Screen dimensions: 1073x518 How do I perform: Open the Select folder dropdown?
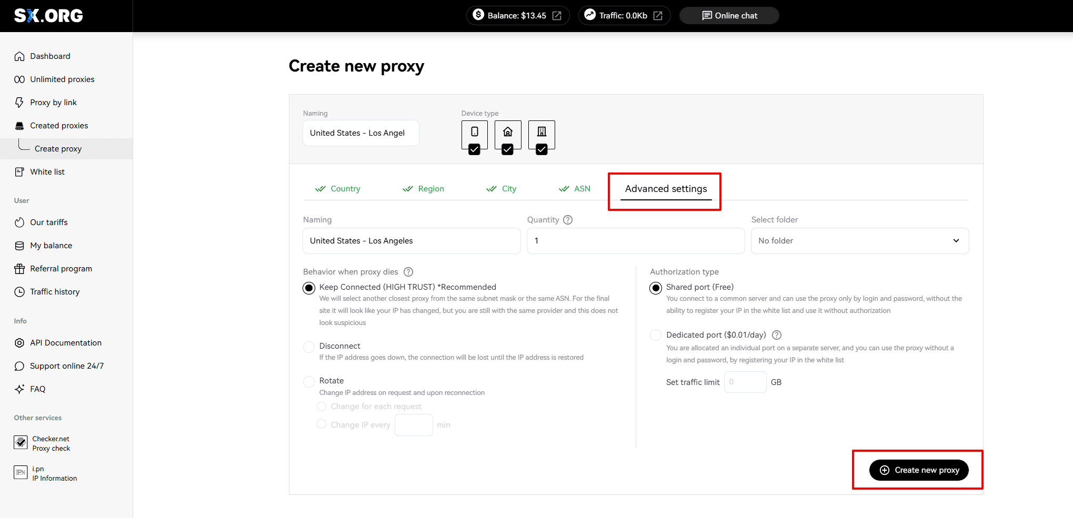[x=859, y=241]
